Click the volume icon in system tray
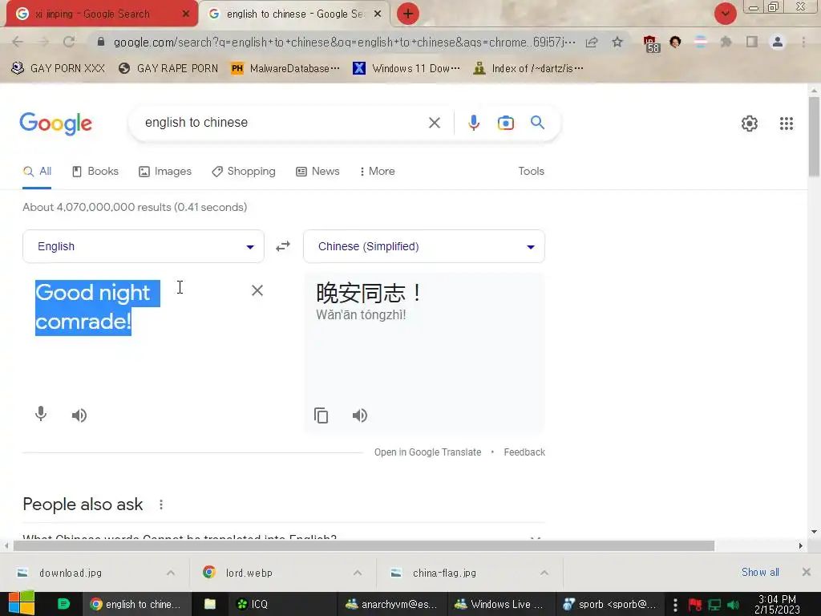This screenshot has height=616, width=821. pyautogui.click(x=733, y=605)
